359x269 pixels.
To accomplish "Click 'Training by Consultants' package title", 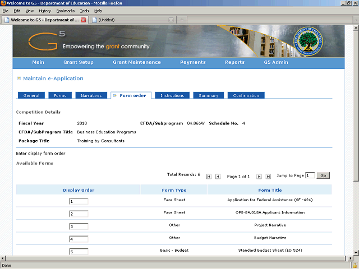I will point(100,141).
